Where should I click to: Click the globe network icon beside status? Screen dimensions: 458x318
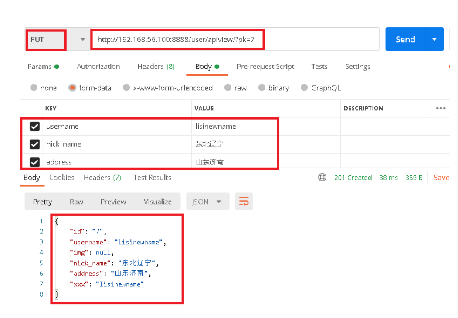tap(322, 177)
